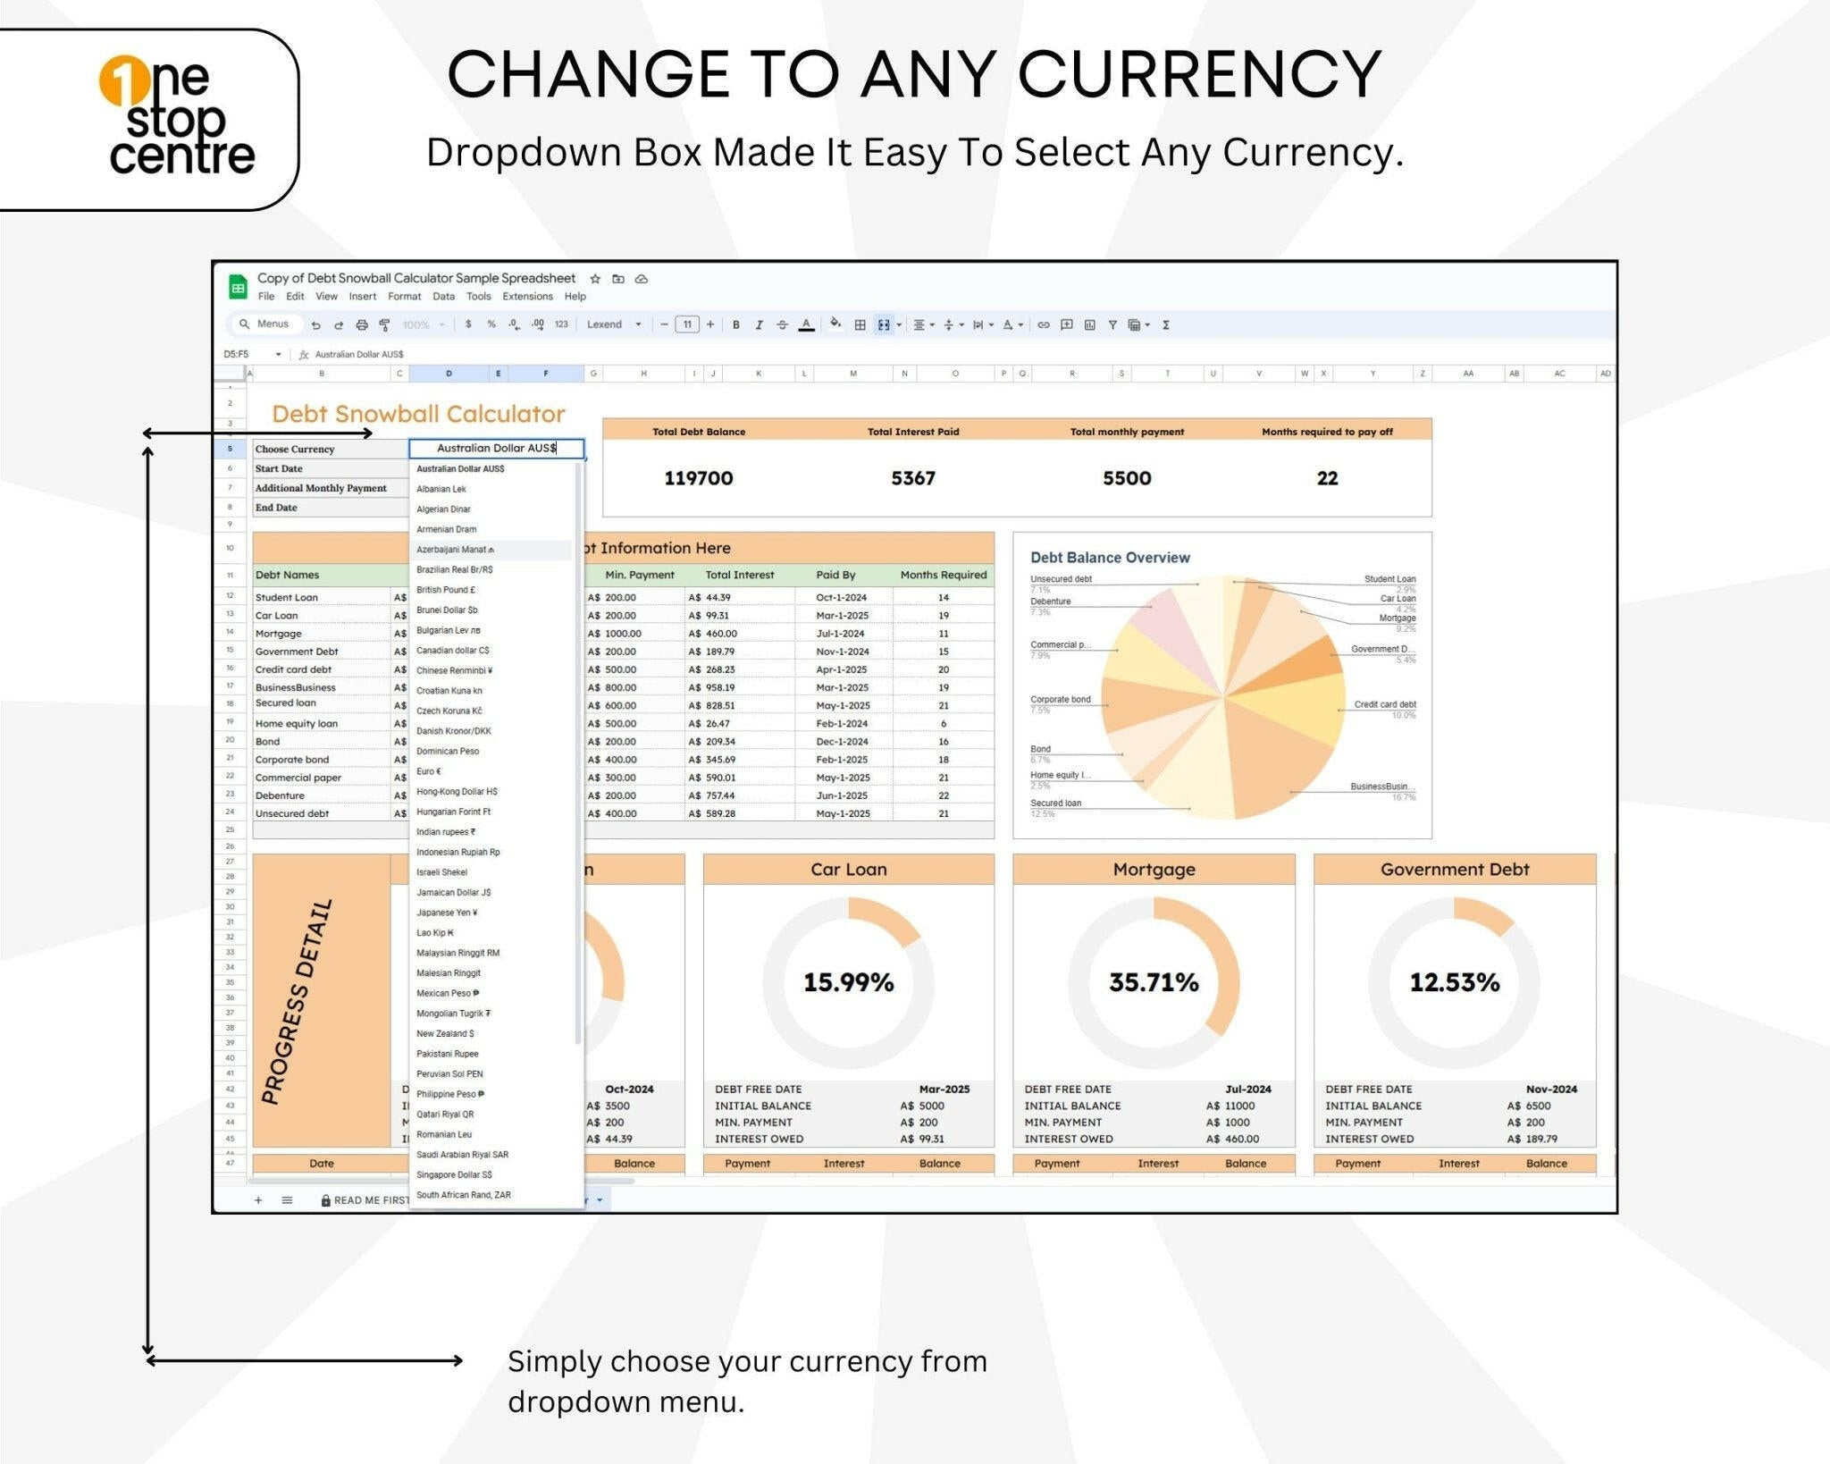Open the Extensions menu

pyautogui.click(x=526, y=296)
